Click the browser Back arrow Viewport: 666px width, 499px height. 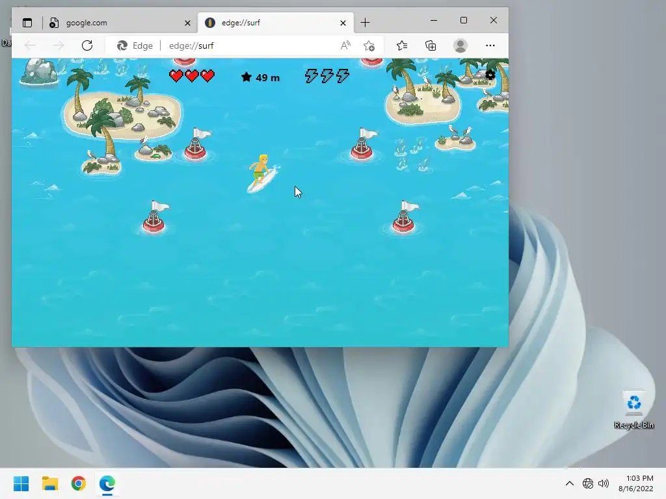pos(30,45)
